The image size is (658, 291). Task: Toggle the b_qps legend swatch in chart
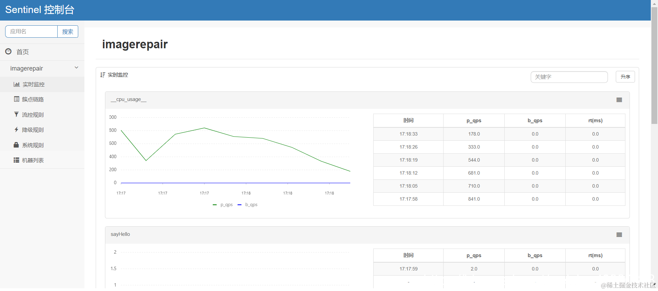click(x=239, y=205)
